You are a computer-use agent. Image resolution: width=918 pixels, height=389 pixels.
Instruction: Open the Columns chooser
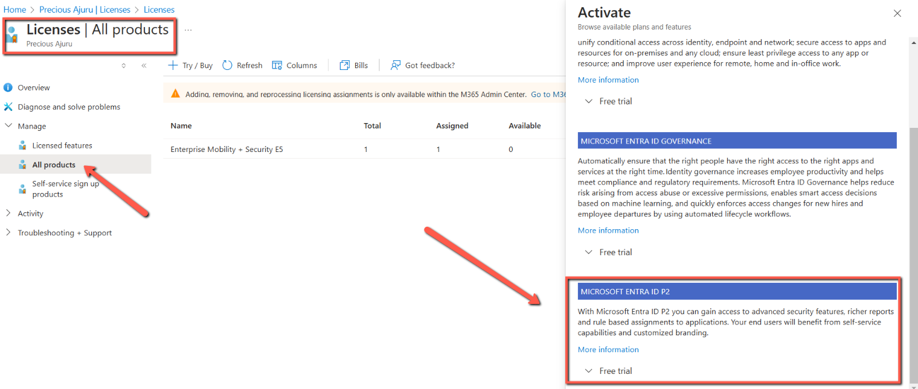(x=295, y=65)
